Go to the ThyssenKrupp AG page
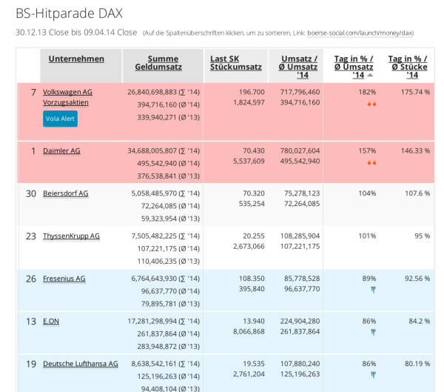The width and height of the screenshot is (444, 392). [71, 236]
